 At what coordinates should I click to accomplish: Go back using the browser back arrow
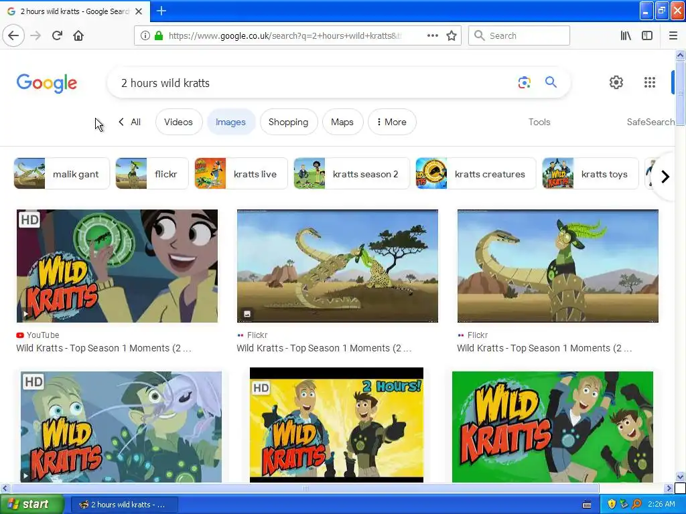[13, 35]
